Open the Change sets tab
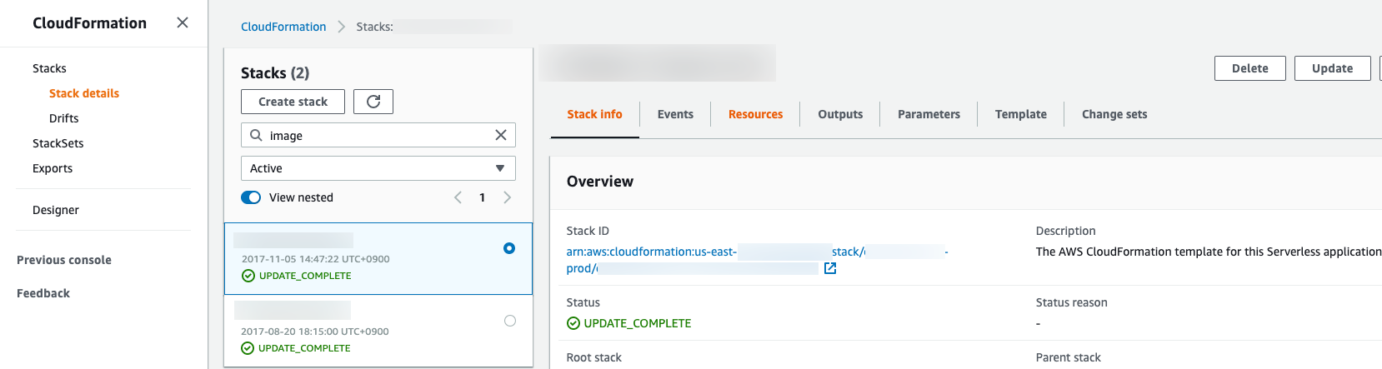Image resolution: width=1382 pixels, height=369 pixels. click(1114, 114)
